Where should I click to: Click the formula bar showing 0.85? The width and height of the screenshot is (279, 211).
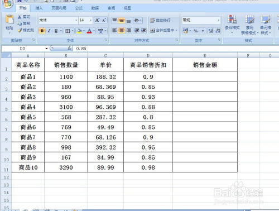(176, 49)
